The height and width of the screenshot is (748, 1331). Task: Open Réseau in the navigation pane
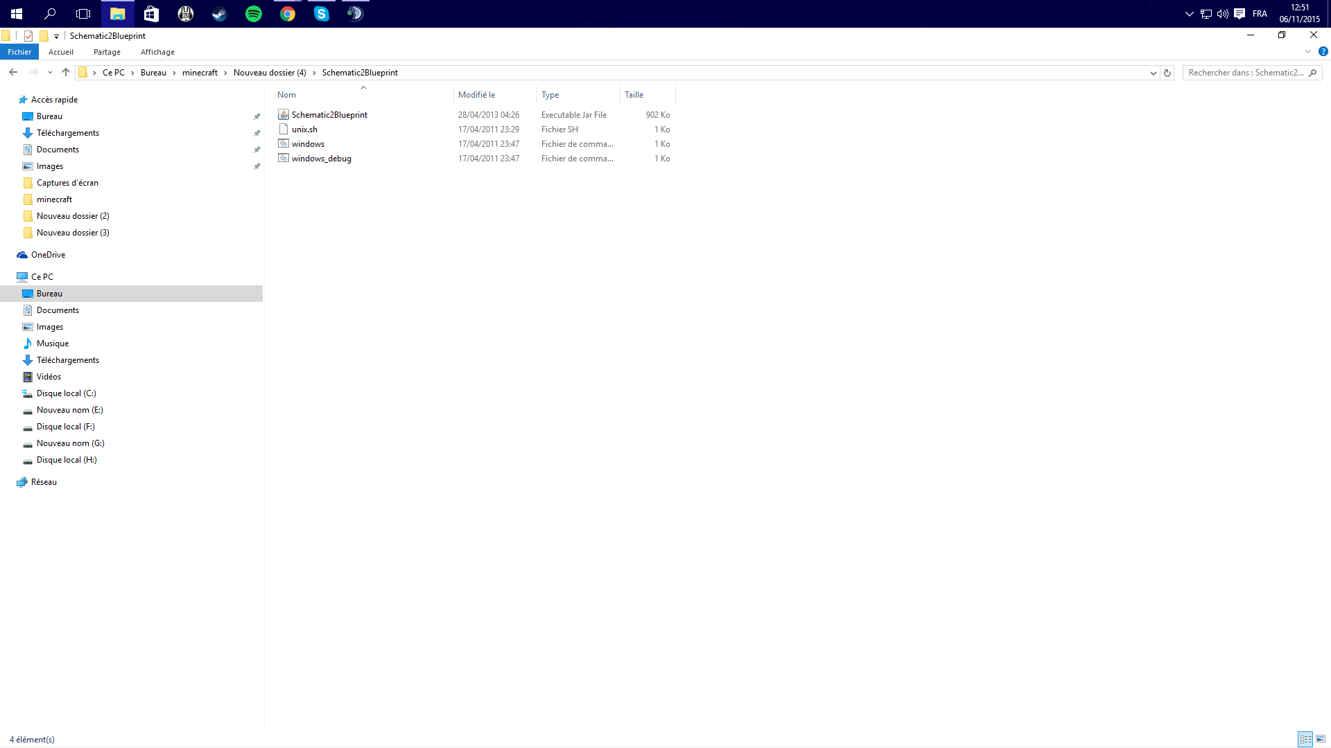click(44, 482)
